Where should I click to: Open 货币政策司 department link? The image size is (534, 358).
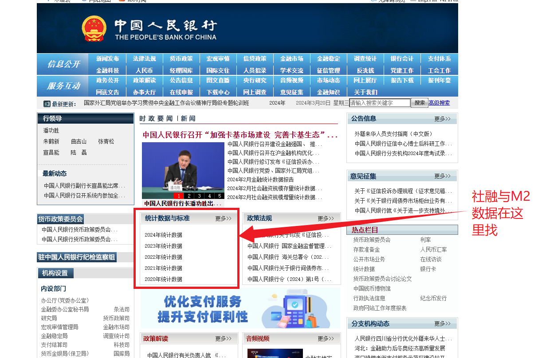coord(116,318)
